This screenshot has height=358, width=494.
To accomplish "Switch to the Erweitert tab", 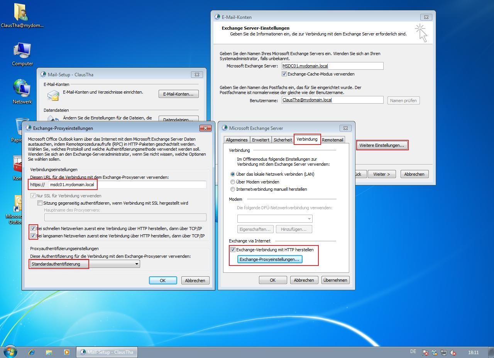I will [261, 140].
